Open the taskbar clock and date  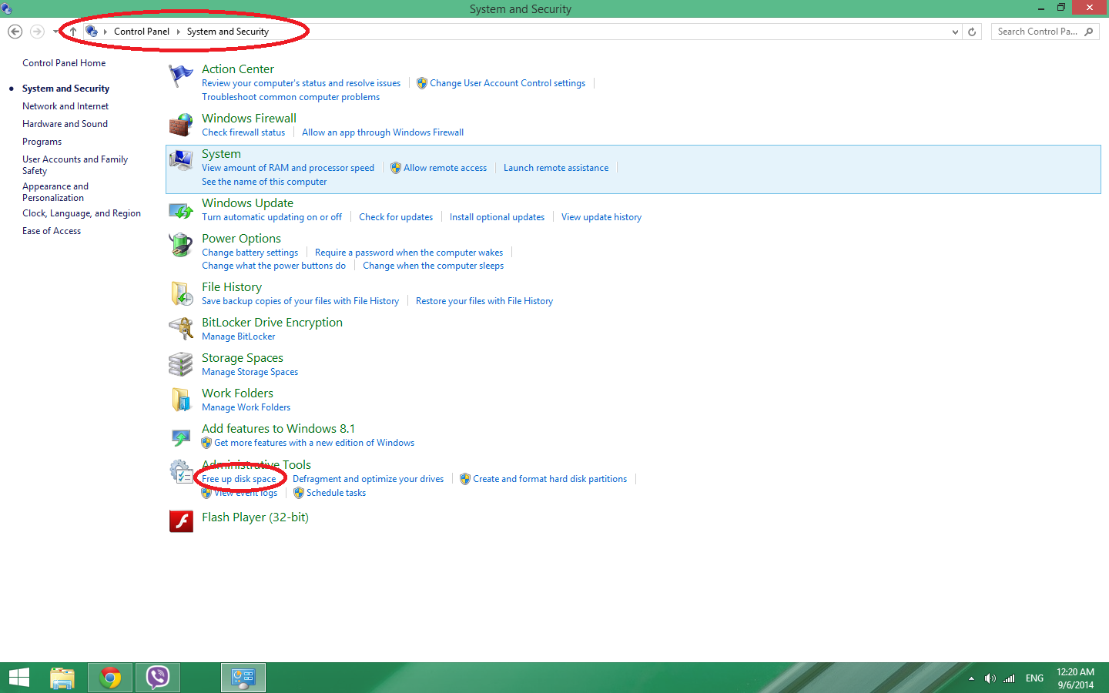pos(1076,678)
